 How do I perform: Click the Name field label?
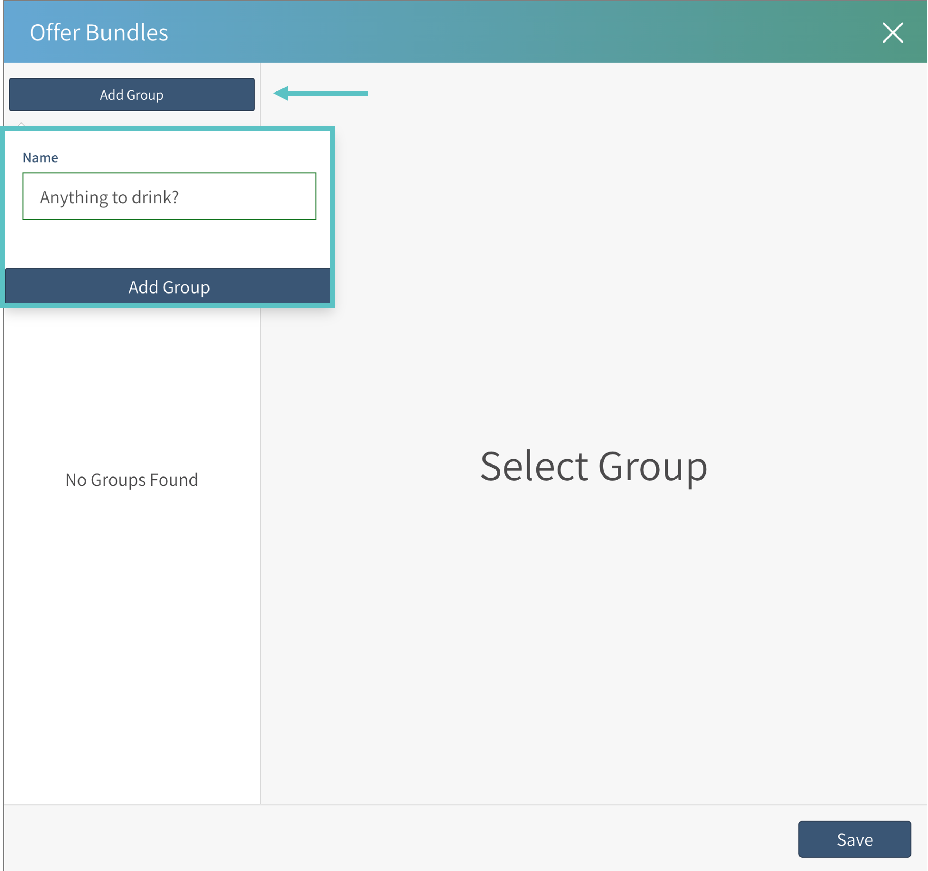pyautogui.click(x=41, y=158)
